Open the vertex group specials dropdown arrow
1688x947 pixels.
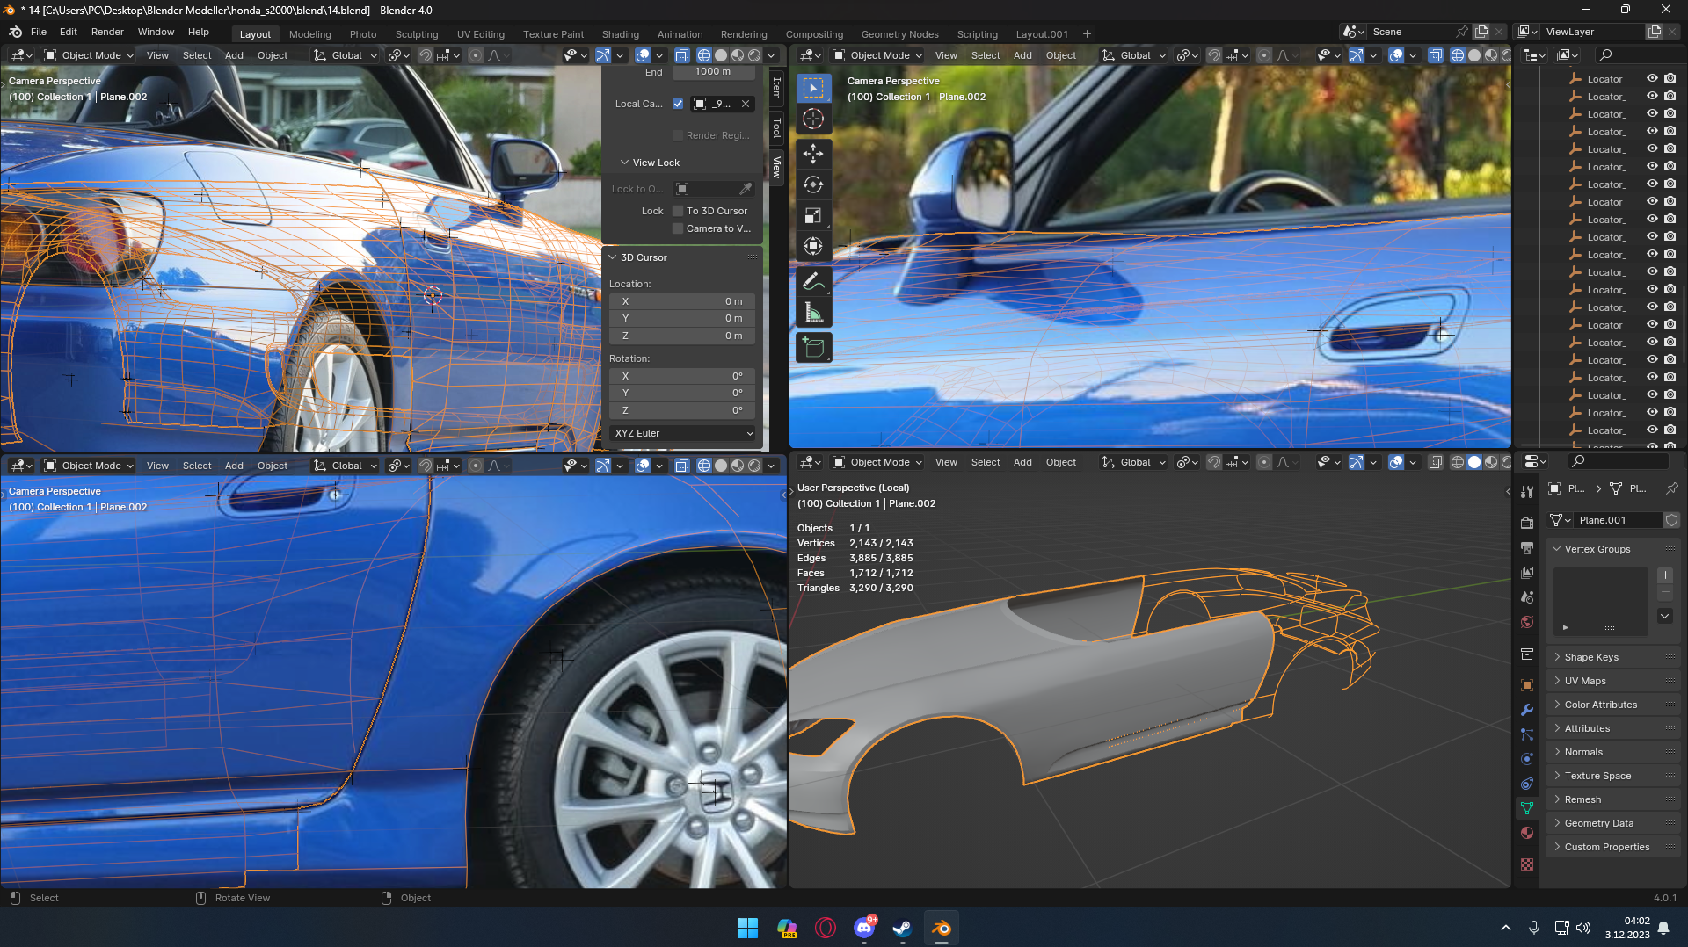(x=1665, y=616)
